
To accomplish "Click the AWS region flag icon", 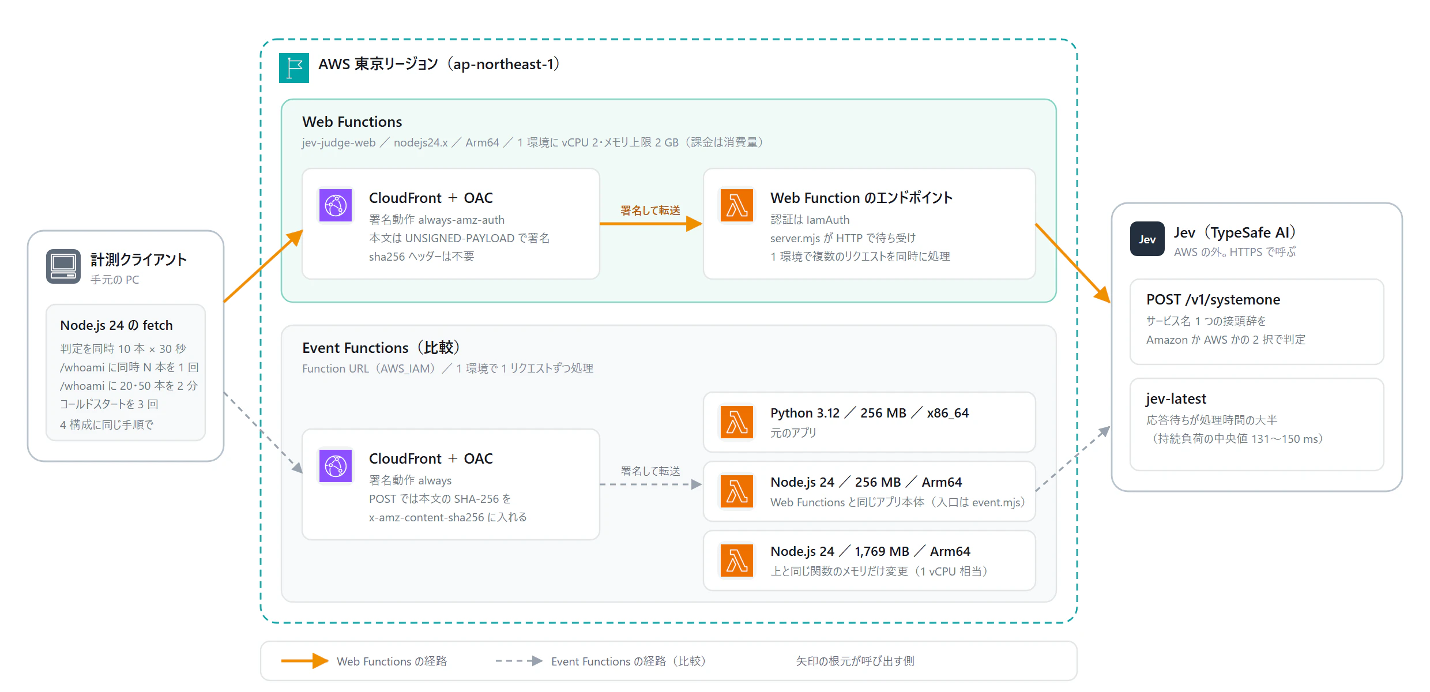I will point(294,68).
